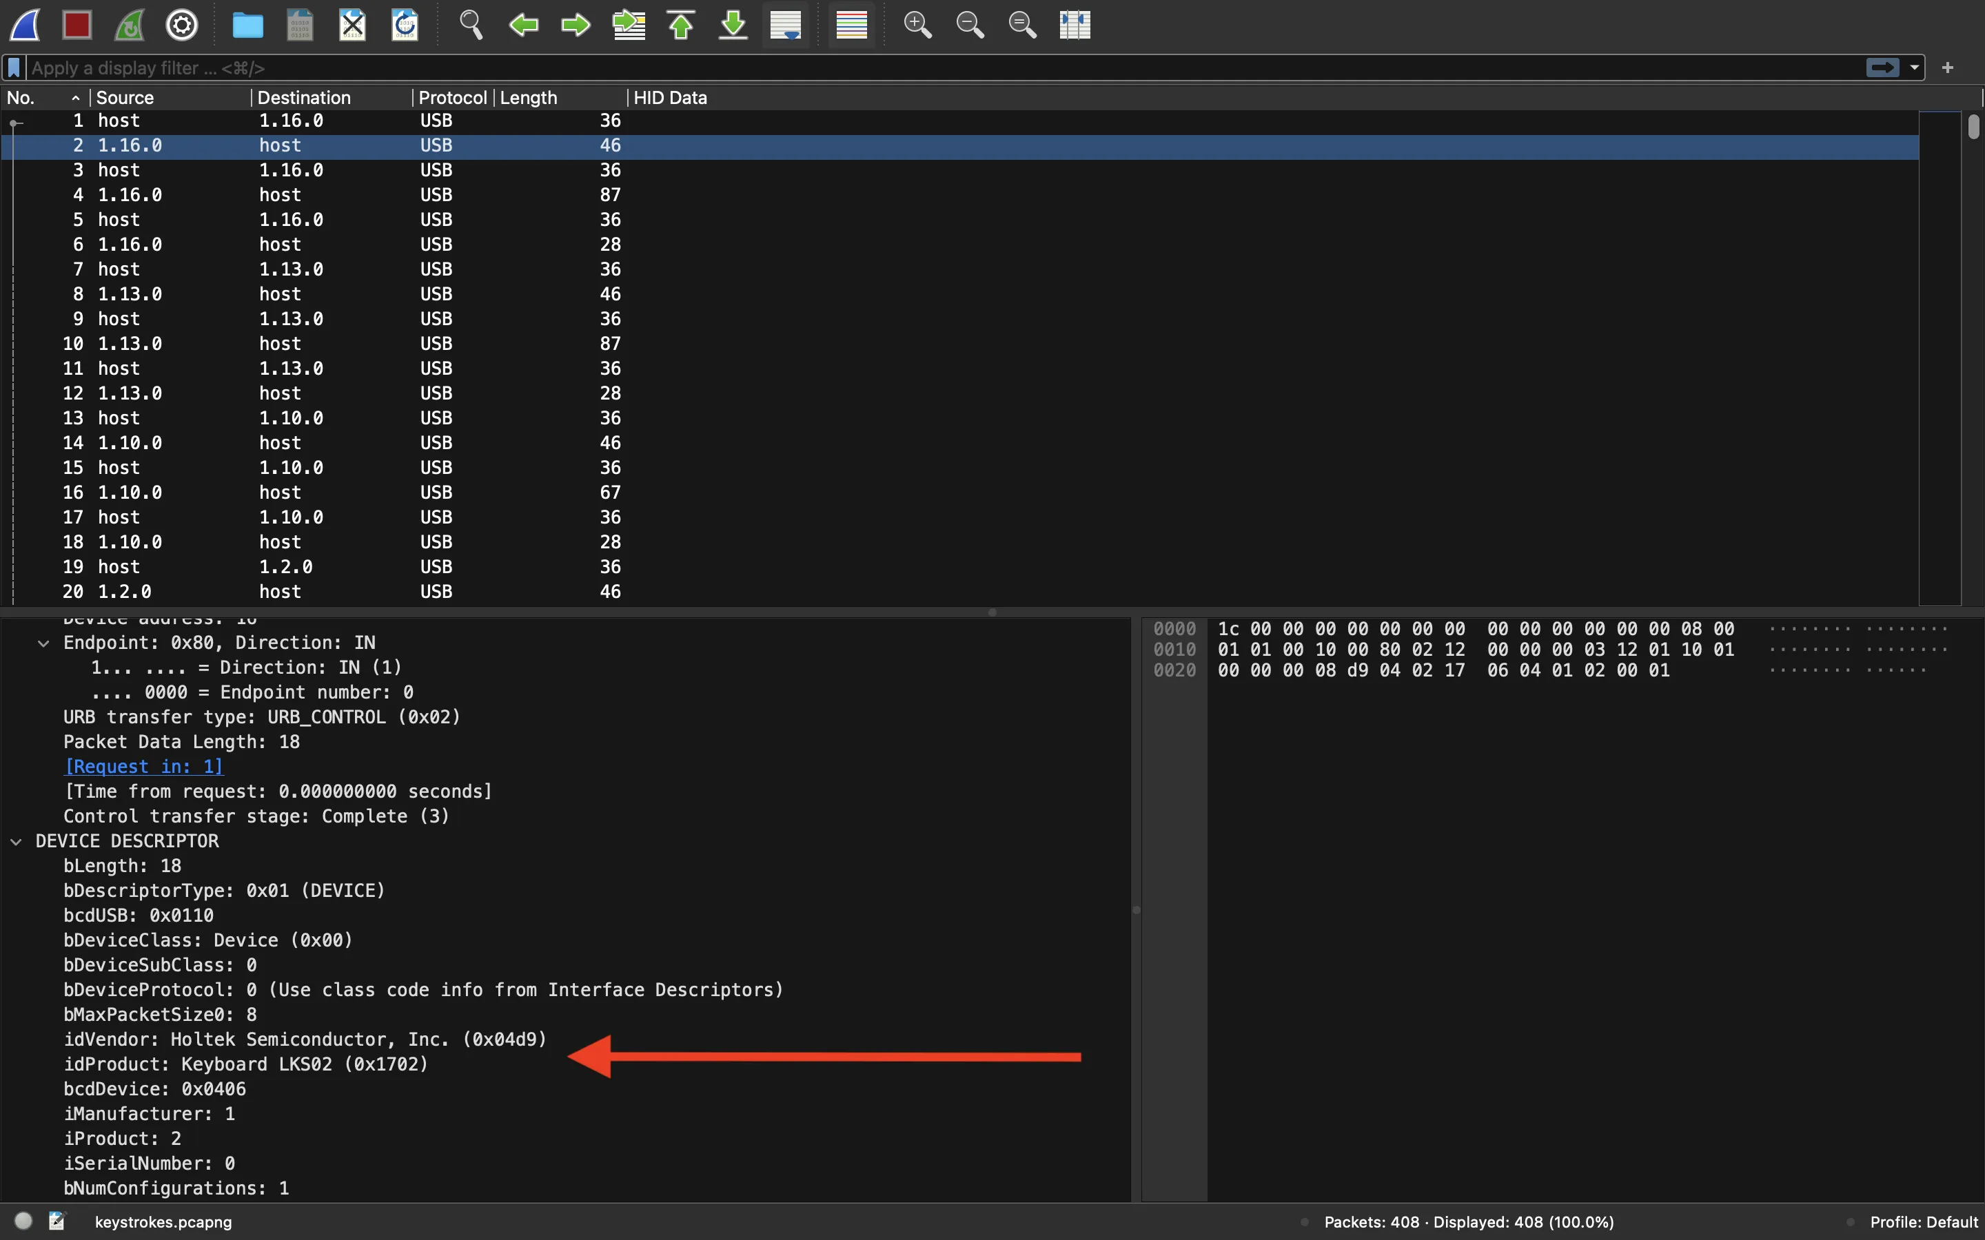1985x1240 pixels.
Task: Go forward in packet history
Action: (576, 25)
